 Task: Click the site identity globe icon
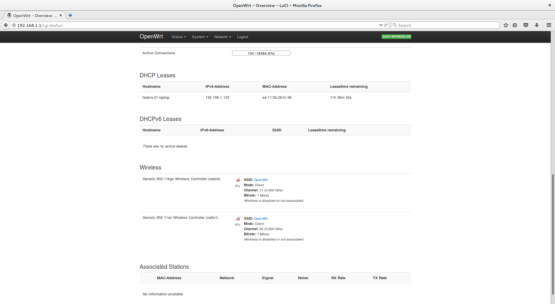(14, 25)
